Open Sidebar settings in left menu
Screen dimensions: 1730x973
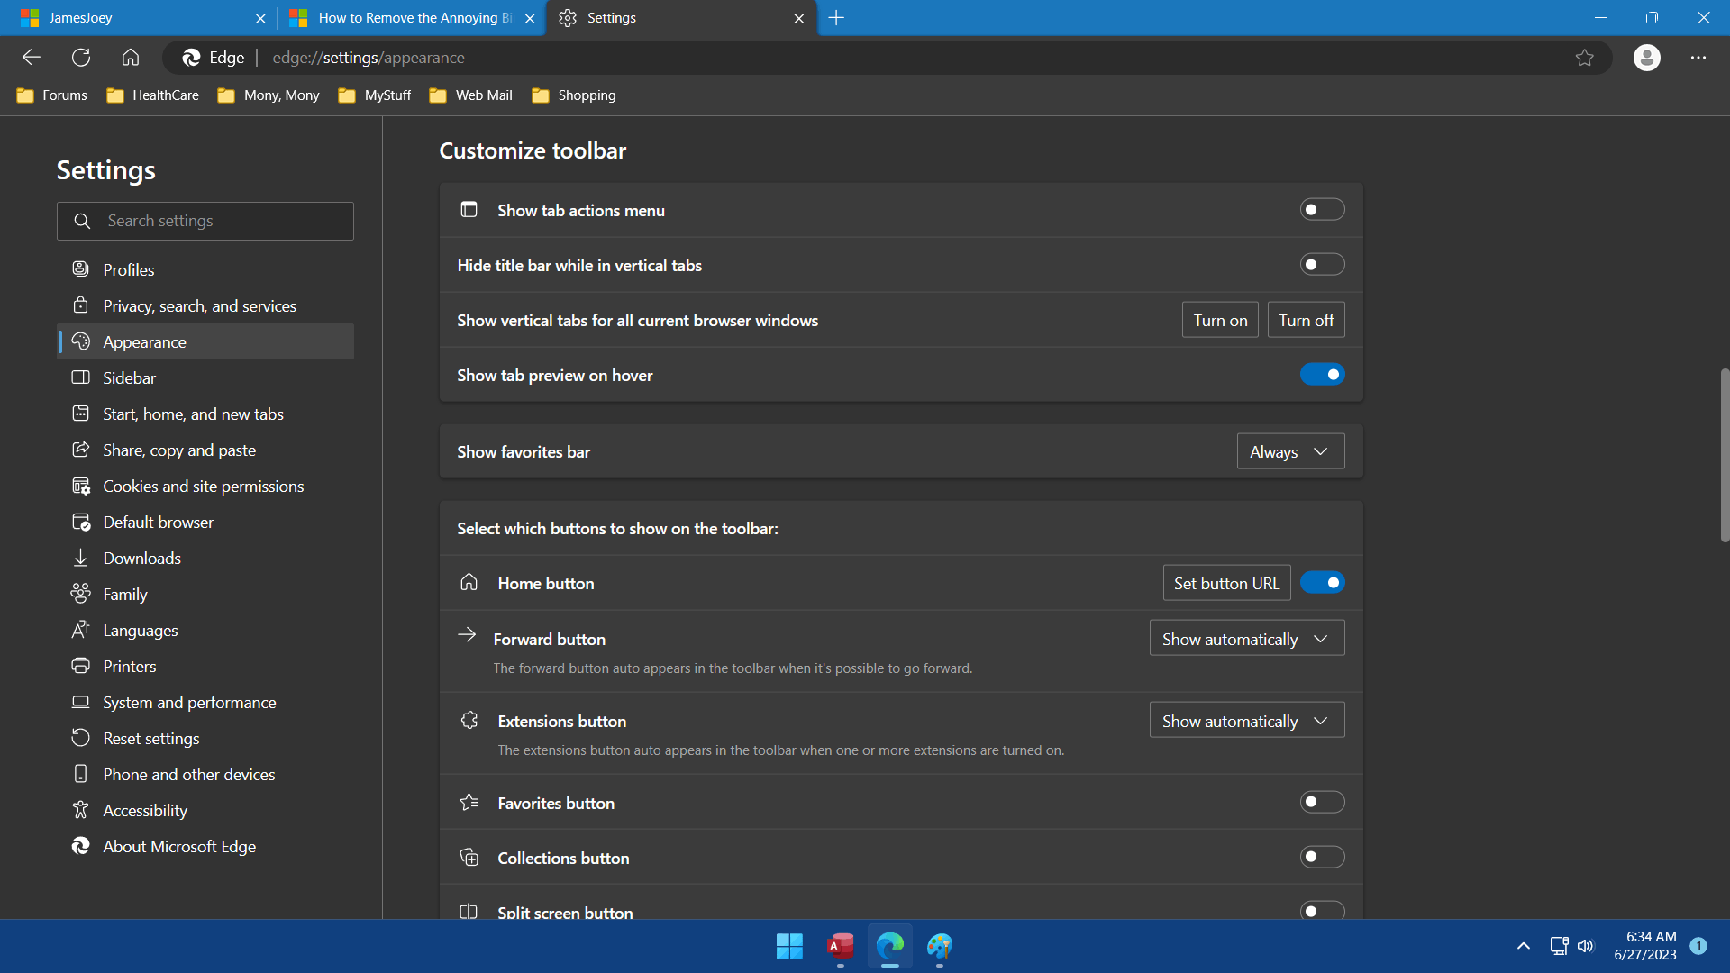(129, 378)
